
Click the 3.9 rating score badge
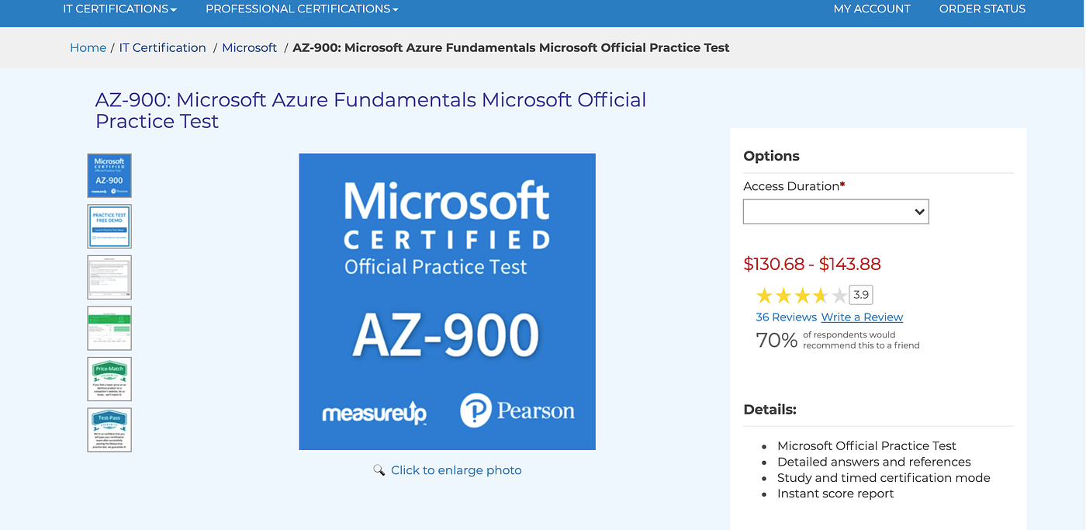[x=861, y=295]
